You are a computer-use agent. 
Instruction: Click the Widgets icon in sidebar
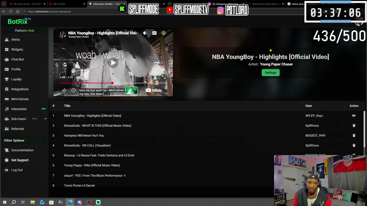(x=7, y=49)
